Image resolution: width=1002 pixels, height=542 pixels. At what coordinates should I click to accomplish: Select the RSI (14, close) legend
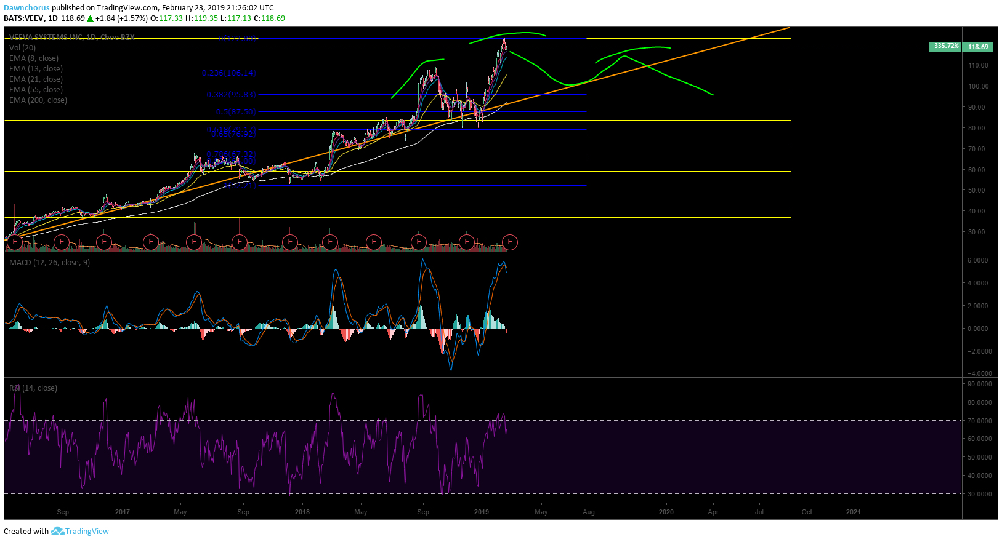click(x=33, y=388)
